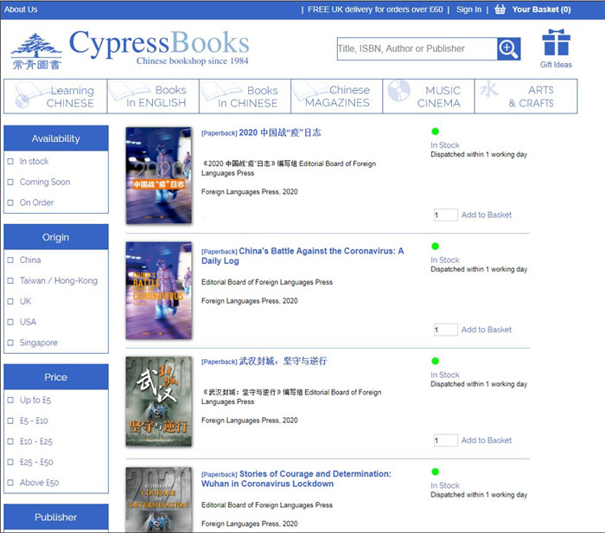The width and height of the screenshot is (605, 533).
Task: Click the Sign In link
Action: tap(468, 10)
